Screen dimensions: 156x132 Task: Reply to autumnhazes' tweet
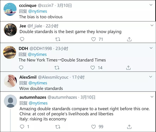point(22,127)
